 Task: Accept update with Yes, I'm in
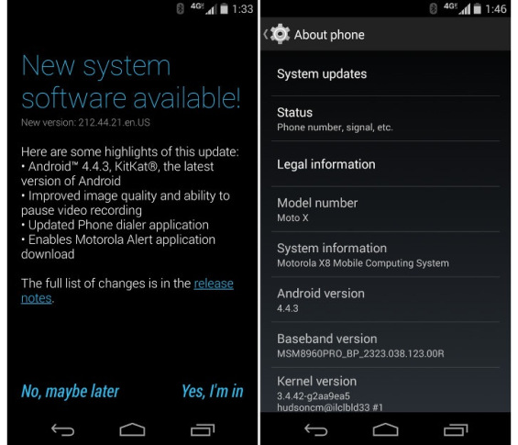pos(213,392)
